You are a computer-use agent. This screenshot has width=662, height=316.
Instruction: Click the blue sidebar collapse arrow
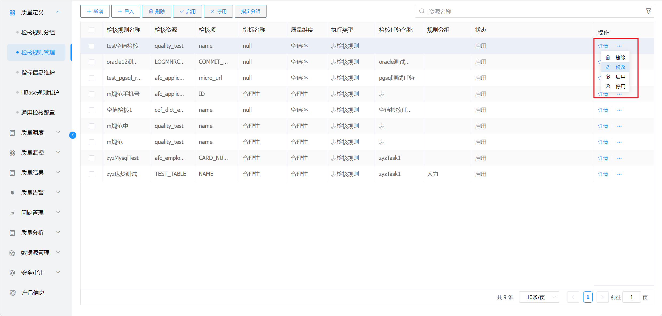click(73, 135)
